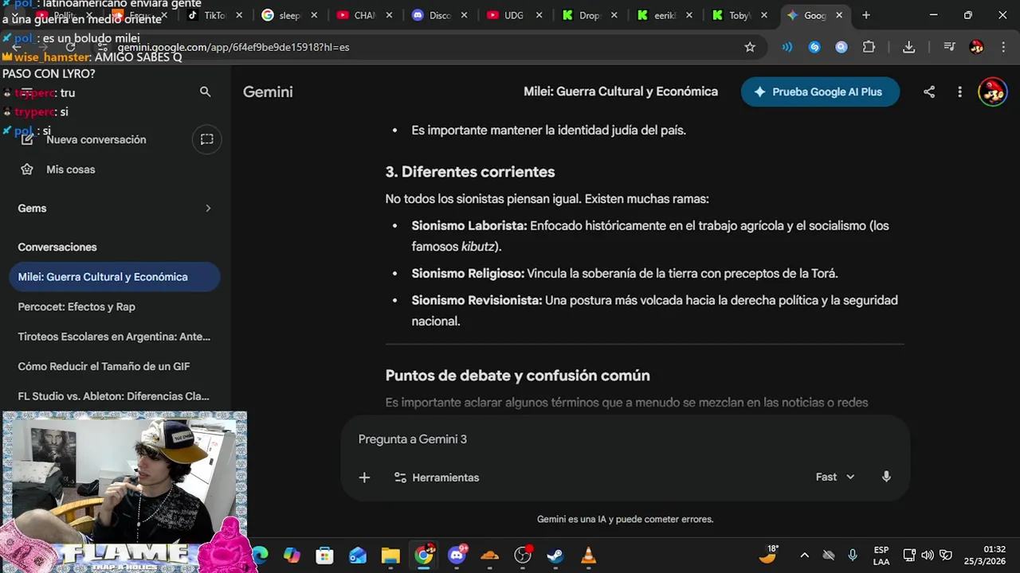The height and width of the screenshot is (573, 1020).
Task: Open conversation Tiroteos Escolares en Argentina
Action: coord(114,337)
